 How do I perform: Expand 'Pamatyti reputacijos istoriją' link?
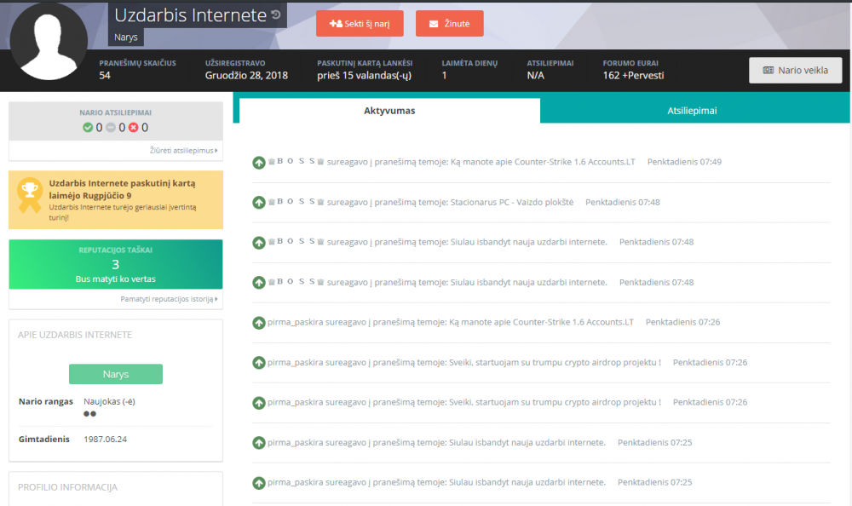click(x=169, y=300)
